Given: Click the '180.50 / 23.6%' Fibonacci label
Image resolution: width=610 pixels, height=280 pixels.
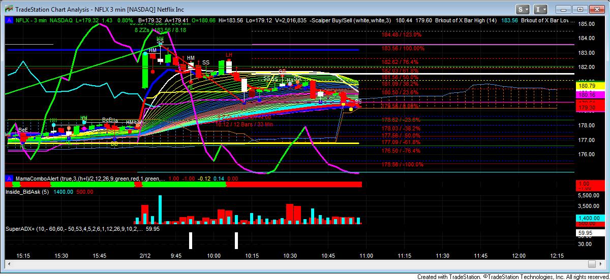Looking at the screenshot, I should point(400,92).
